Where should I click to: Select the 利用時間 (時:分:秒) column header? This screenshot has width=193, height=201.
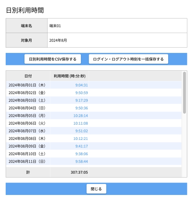pyautogui.click(x=70, y=76)
